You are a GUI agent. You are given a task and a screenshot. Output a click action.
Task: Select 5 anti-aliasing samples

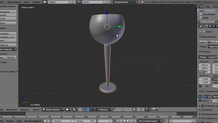coord(200,97)
